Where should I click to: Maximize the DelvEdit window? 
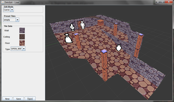[162, 2]
